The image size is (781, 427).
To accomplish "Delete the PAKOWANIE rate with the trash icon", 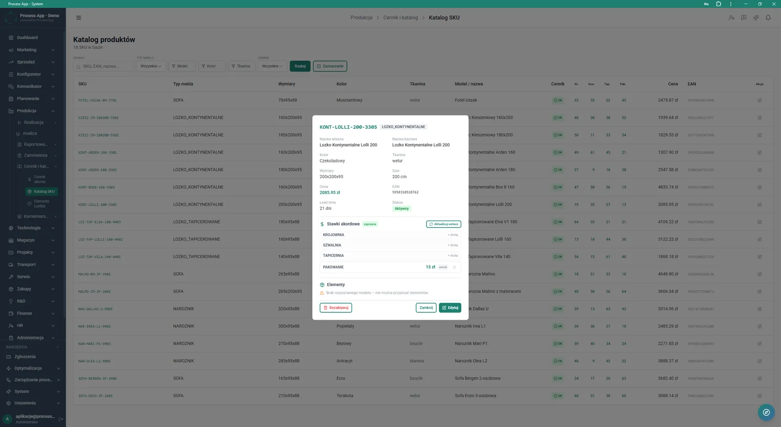I will pyautogui.click(x=454, y=267).
